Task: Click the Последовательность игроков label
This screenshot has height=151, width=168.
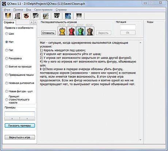Action: [59, 22]
